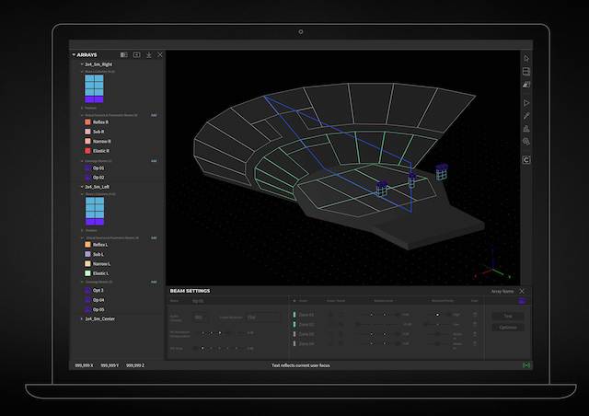Select the pencil edit tool in right toolbar
Screen dimensions: 589x416
coord(526,116)
